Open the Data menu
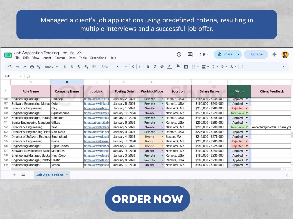Screen dimensions: 293x219 coord(72,58)
